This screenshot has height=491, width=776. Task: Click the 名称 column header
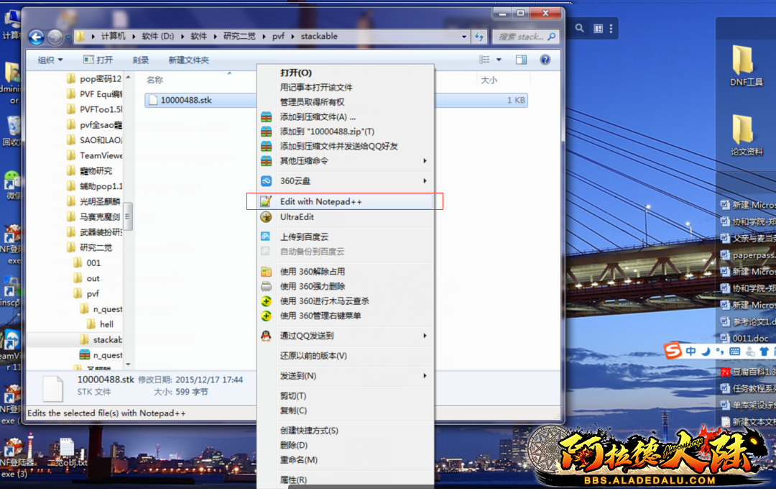point(154,81)
